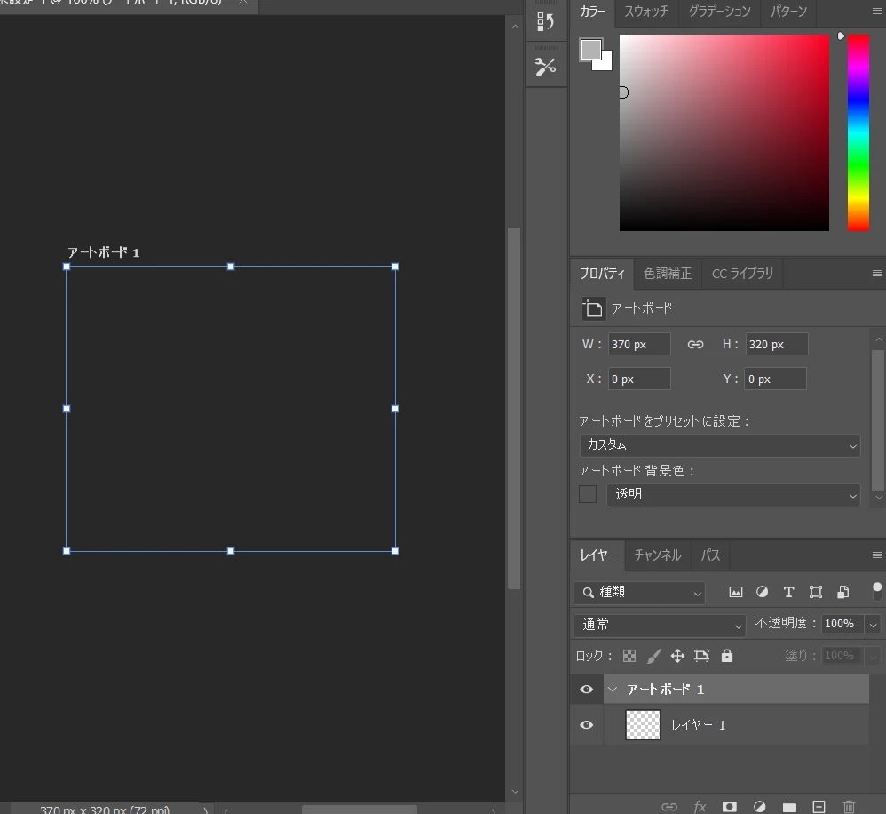Click the background color swatch
This screenshot has height=814, width=886.
pyautogui.click(x=605, y=64)
